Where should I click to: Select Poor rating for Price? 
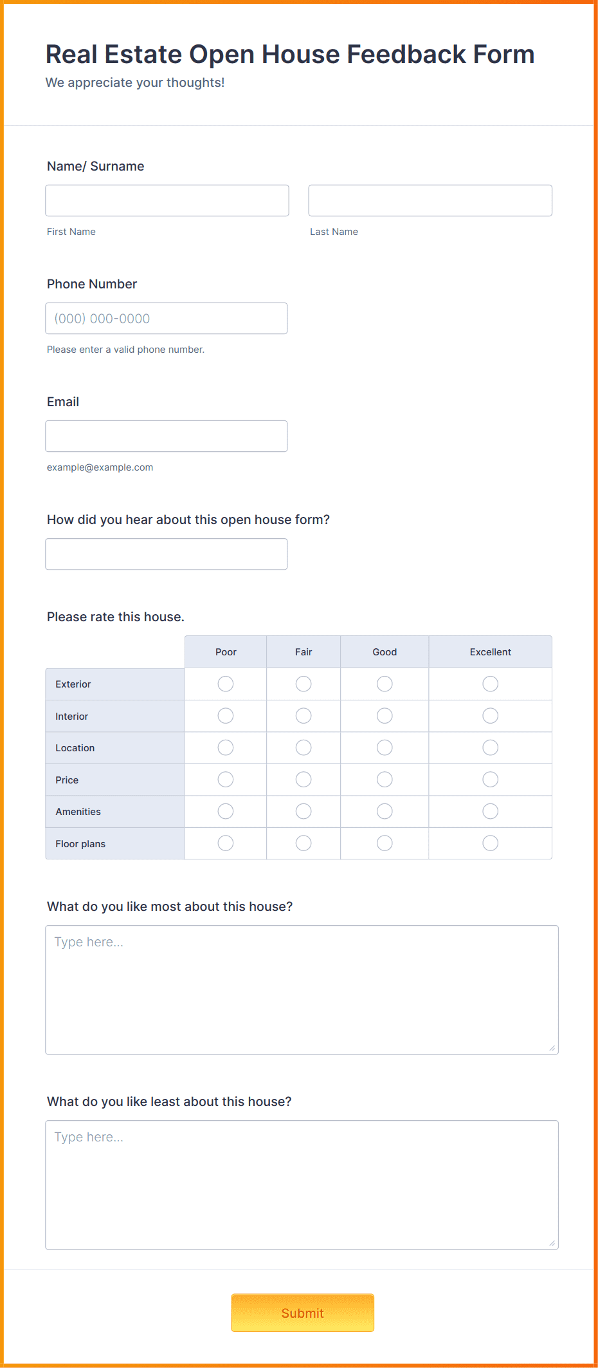click(226, 779)
